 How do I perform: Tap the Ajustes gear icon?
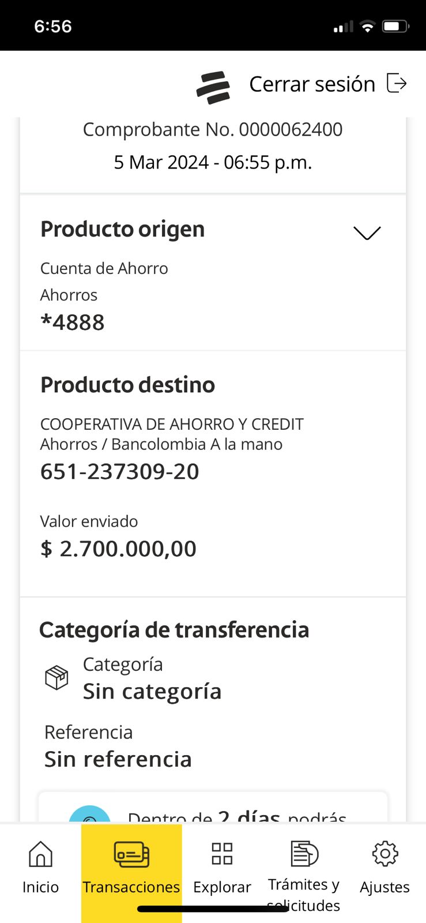click(x=384, y=854)
